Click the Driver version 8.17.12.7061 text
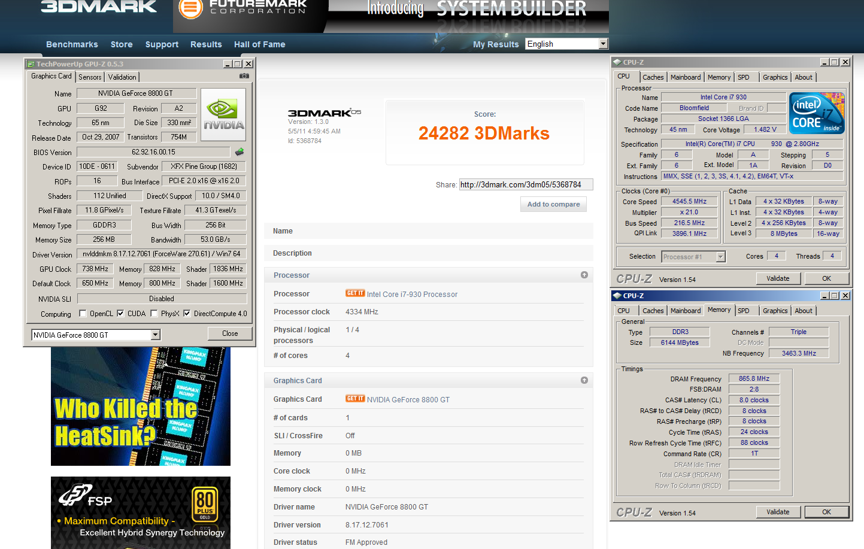Screen dimensions: 864x549 click(x=367, y=525)
